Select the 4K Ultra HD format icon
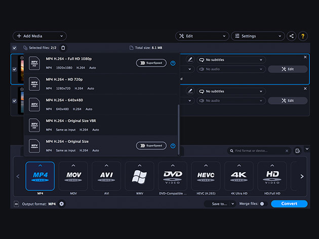Viewport: 319px width, 239px height. coord(239,176)
